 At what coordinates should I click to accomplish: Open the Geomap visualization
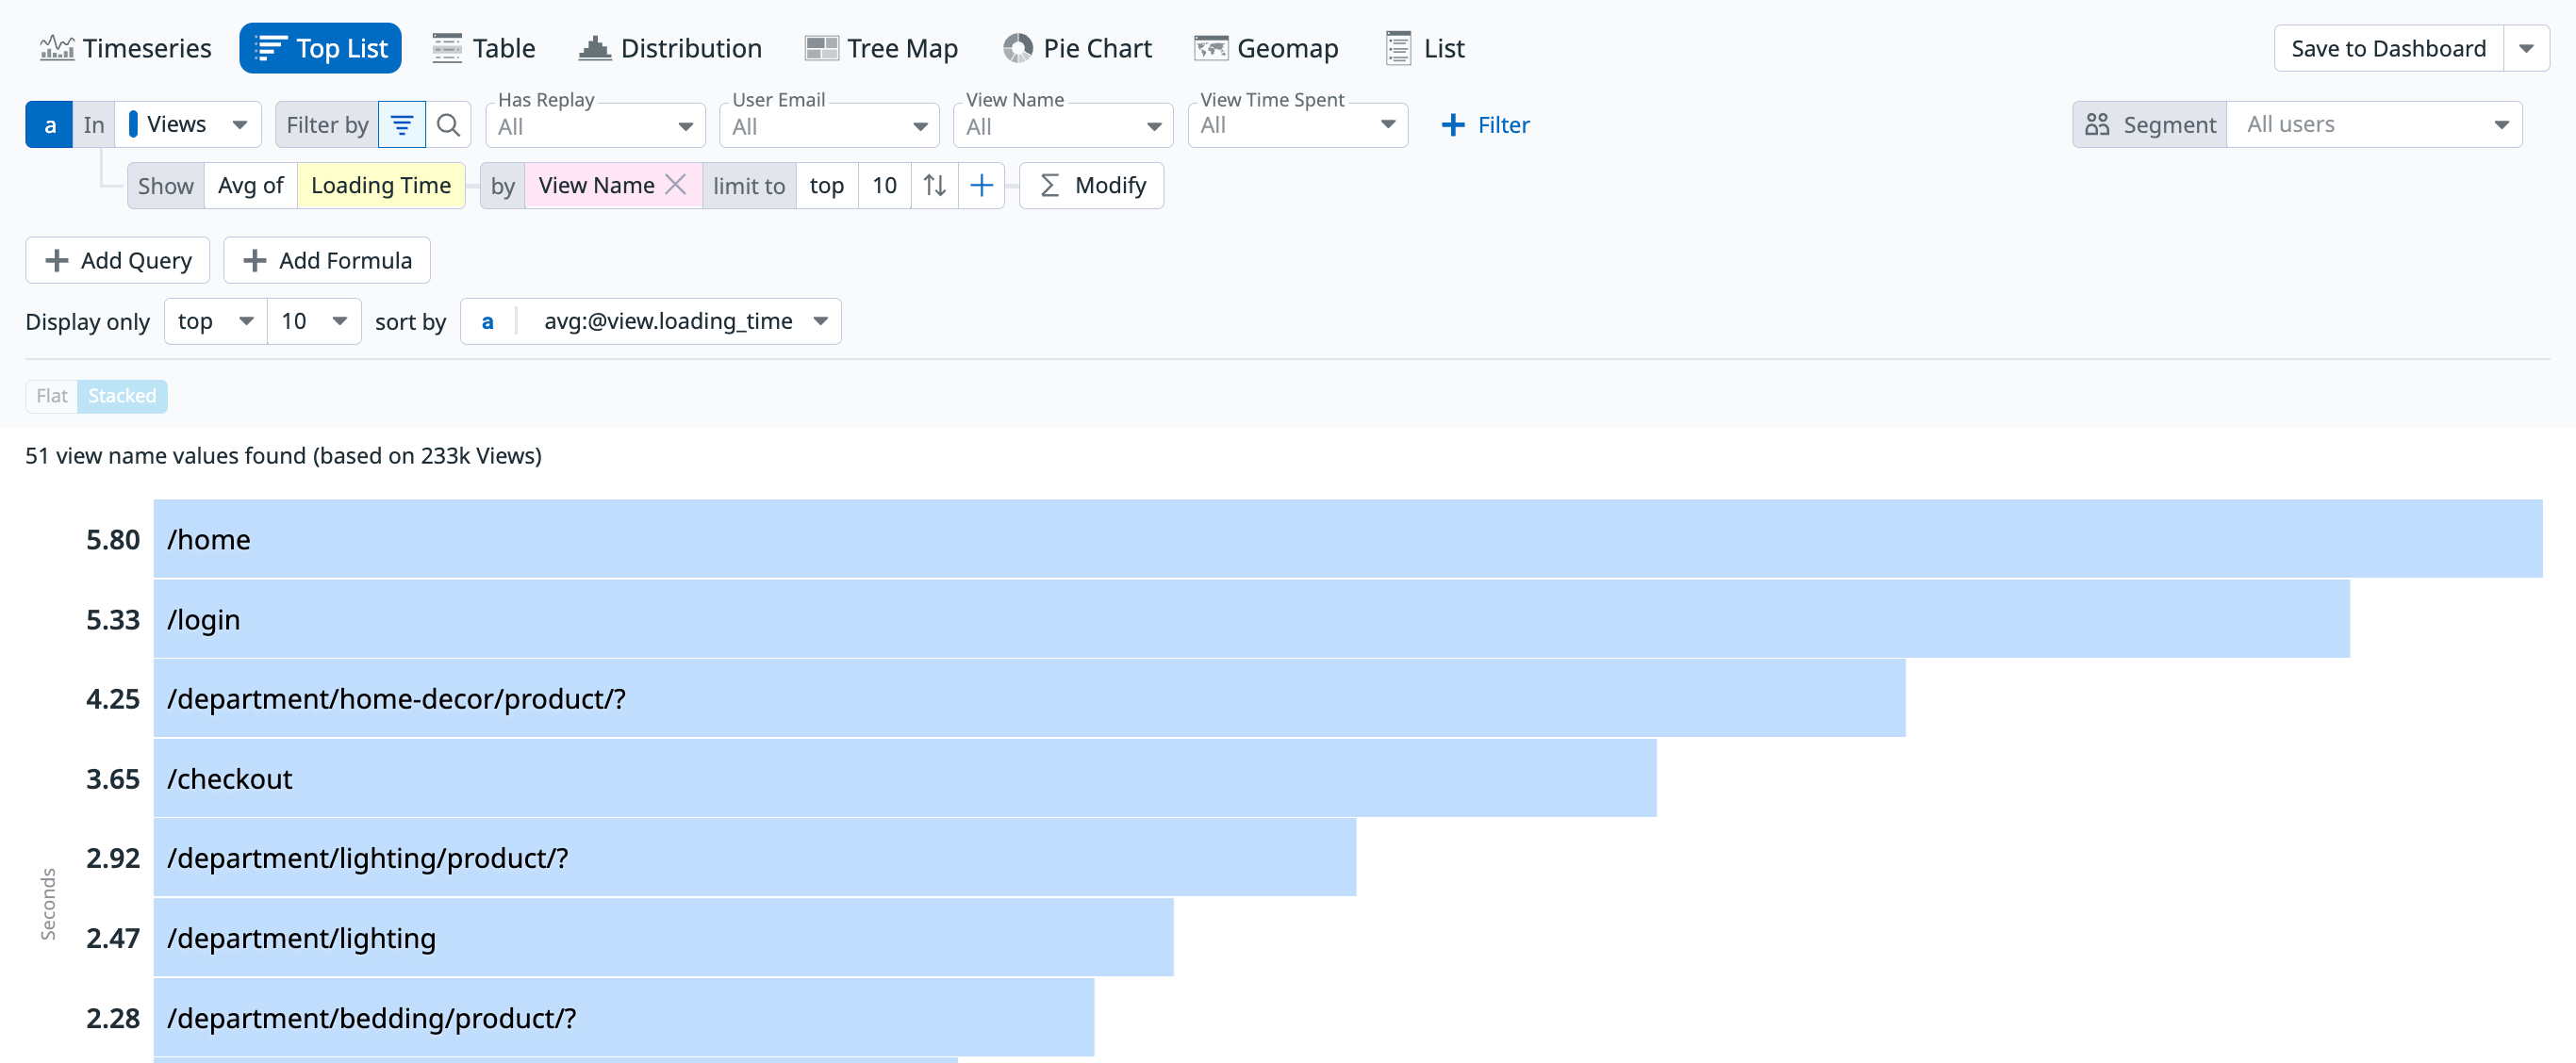pos(1265,48)
